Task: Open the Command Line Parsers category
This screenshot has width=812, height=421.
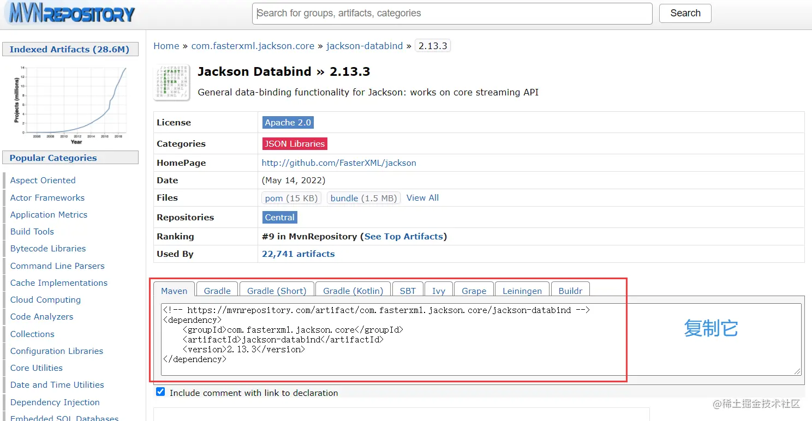Action: [57, 266]
